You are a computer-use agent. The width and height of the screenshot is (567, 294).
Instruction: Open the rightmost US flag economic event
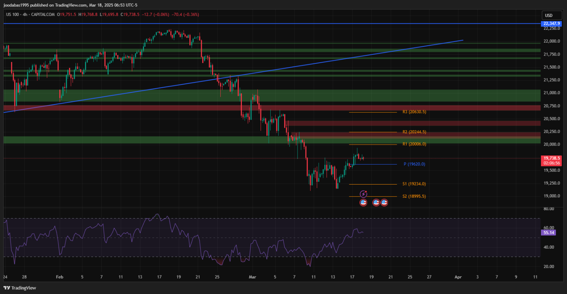pos(384,203)
